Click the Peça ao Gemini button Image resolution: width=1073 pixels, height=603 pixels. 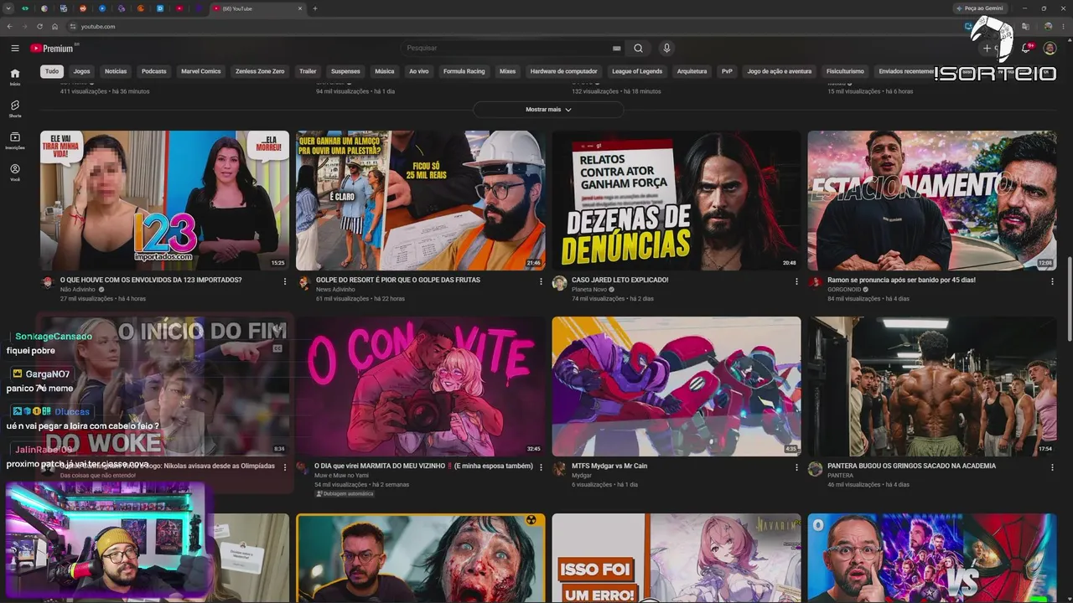pyautogui.click(x=982, y=8)
